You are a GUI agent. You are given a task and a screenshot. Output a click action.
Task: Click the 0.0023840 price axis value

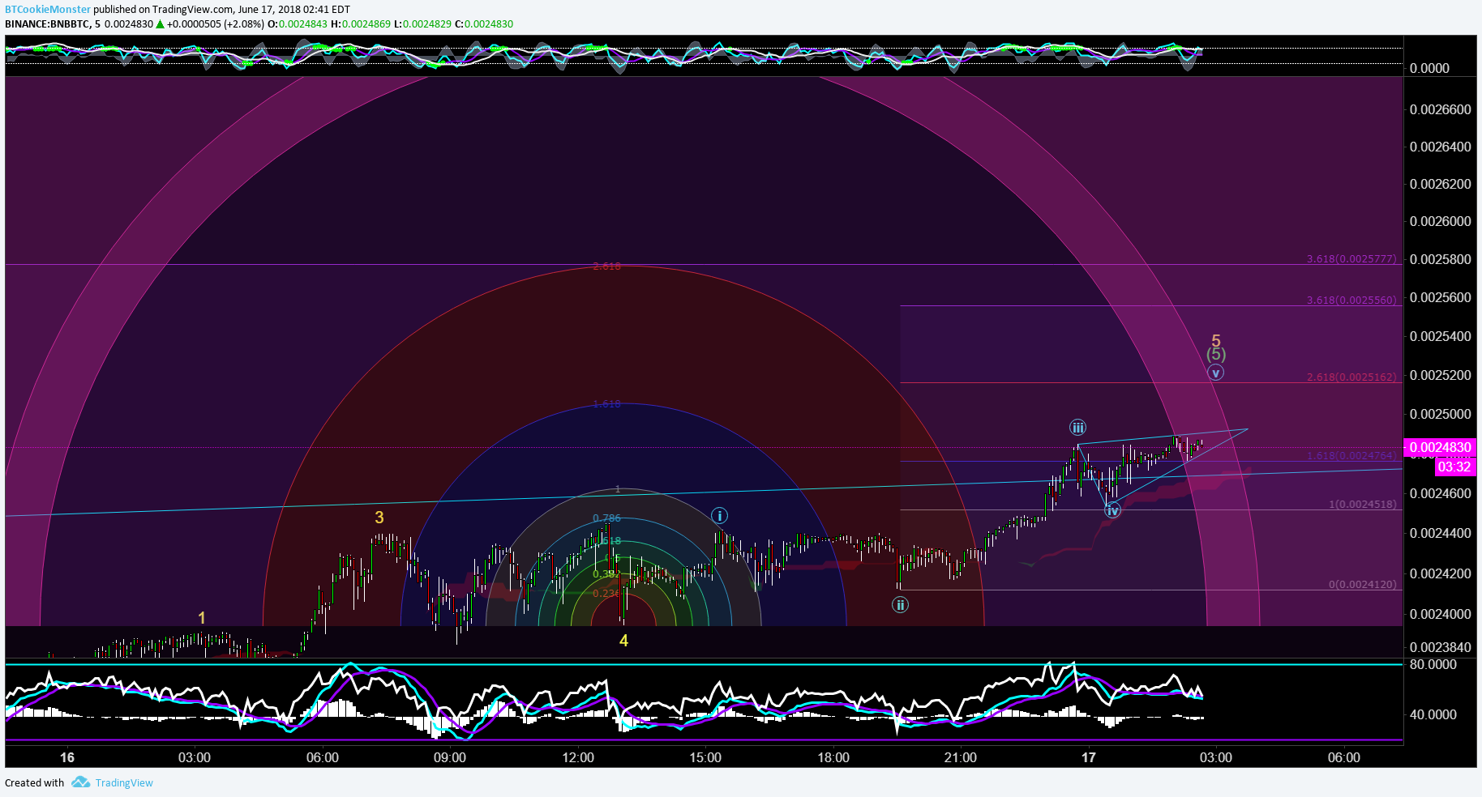[x=1440, y=647]
